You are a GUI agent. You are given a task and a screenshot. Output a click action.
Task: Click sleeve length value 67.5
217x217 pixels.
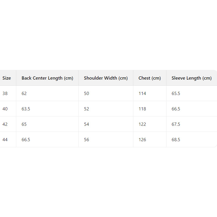(176, 124)
